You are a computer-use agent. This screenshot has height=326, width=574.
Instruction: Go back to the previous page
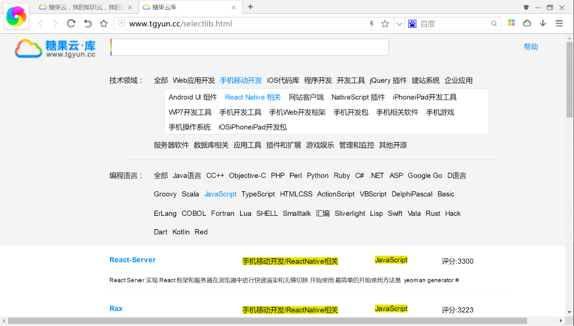tap(41, 24)
